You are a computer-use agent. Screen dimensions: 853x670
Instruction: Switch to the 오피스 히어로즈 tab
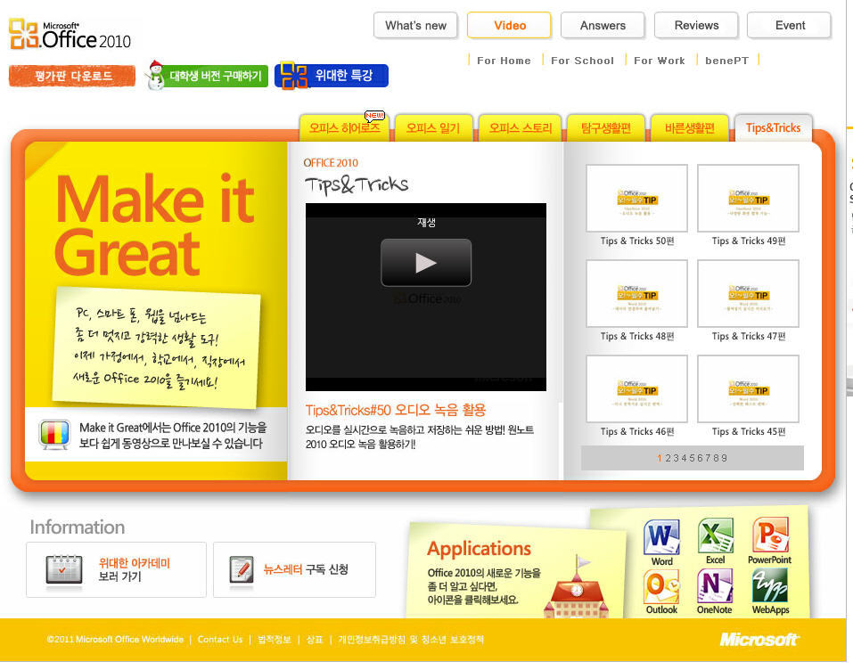[344, 128]
